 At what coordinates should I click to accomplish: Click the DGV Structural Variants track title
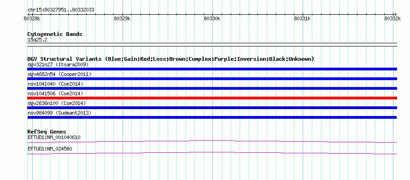[171, 59]
